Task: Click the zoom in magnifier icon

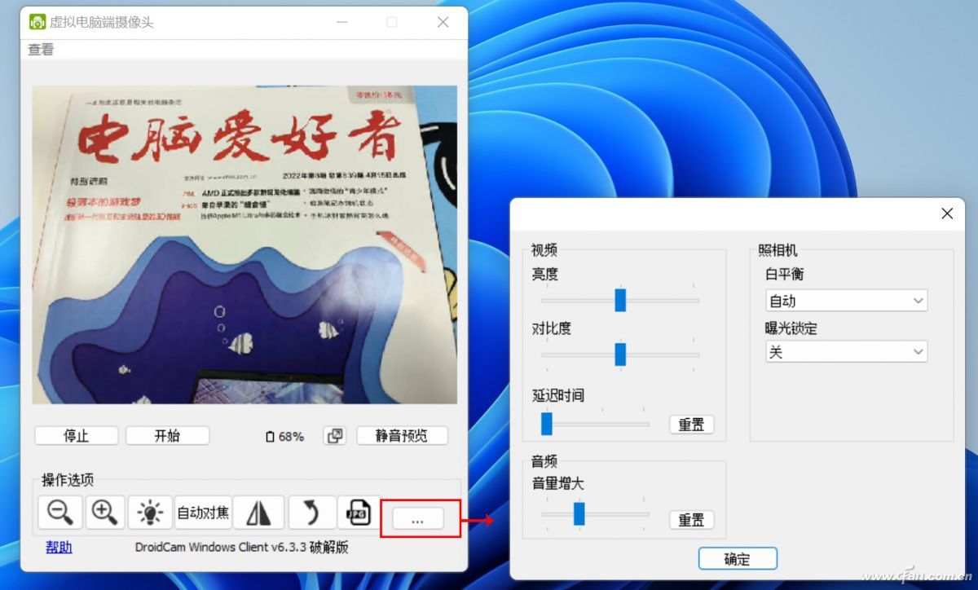Action: click(x=104, y=513)
